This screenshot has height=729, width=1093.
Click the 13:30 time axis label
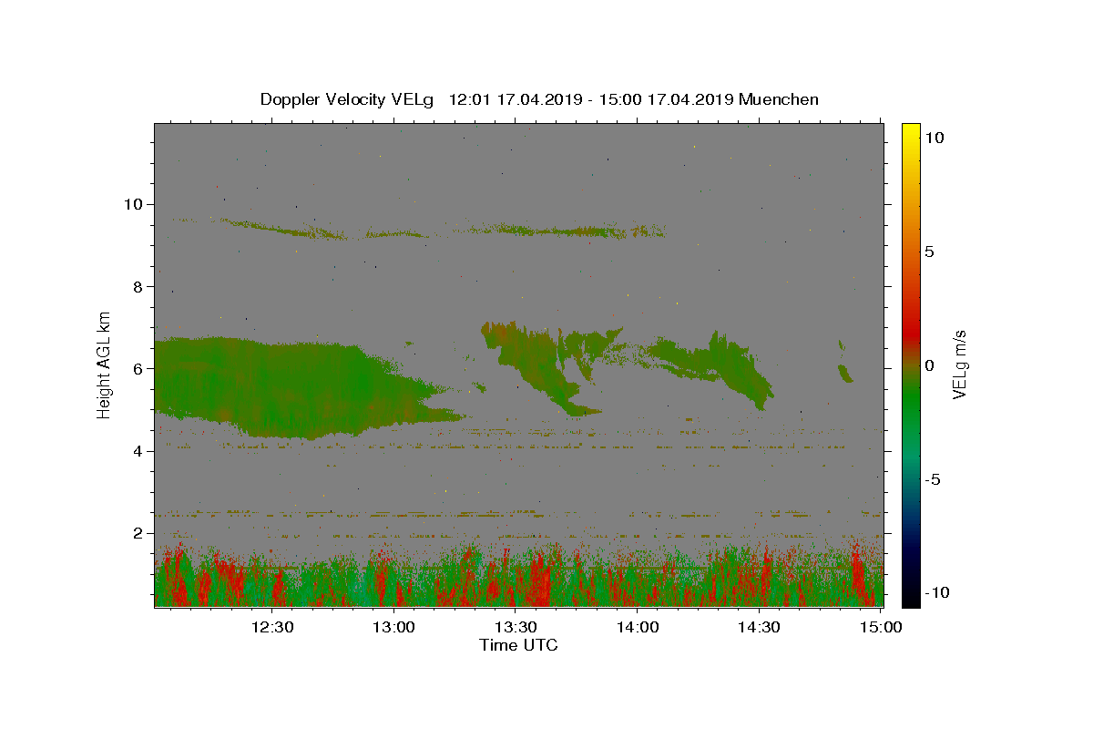click(x=516, y=627)
